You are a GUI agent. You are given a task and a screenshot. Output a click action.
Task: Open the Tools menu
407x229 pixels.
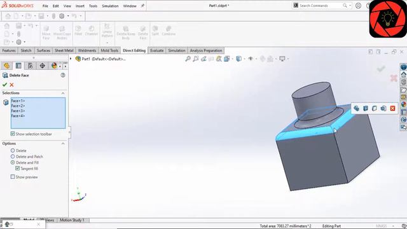93,6
